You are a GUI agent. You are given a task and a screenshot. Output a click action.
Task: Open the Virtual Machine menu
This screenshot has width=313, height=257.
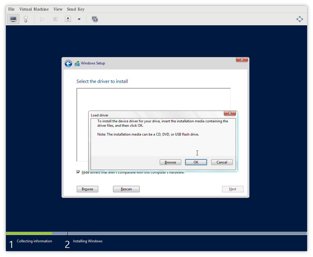point(34,9)
